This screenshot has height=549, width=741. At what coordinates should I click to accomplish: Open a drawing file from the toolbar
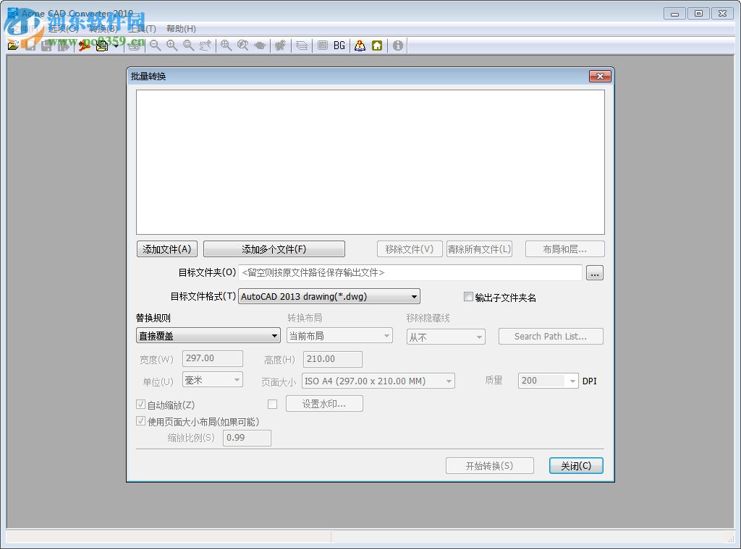(x=13, y=46)
